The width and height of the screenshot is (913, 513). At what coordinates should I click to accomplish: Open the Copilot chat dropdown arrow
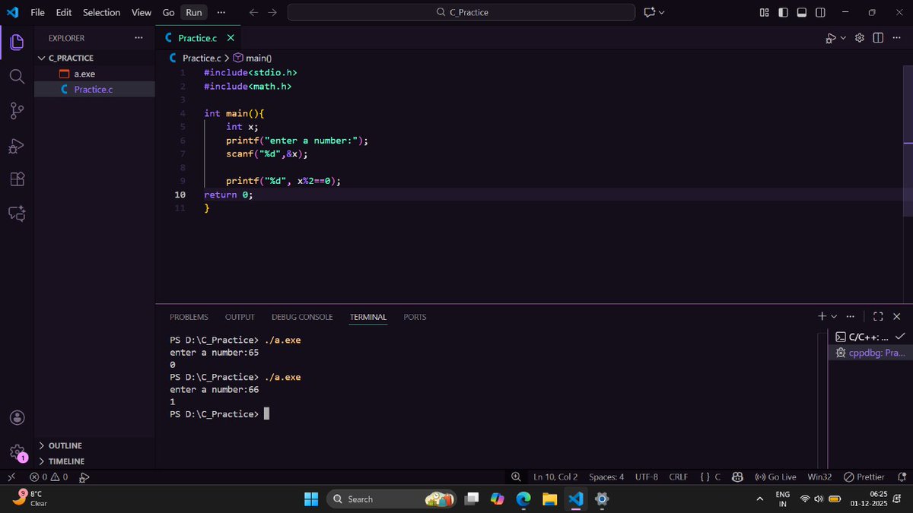[661, 12]
